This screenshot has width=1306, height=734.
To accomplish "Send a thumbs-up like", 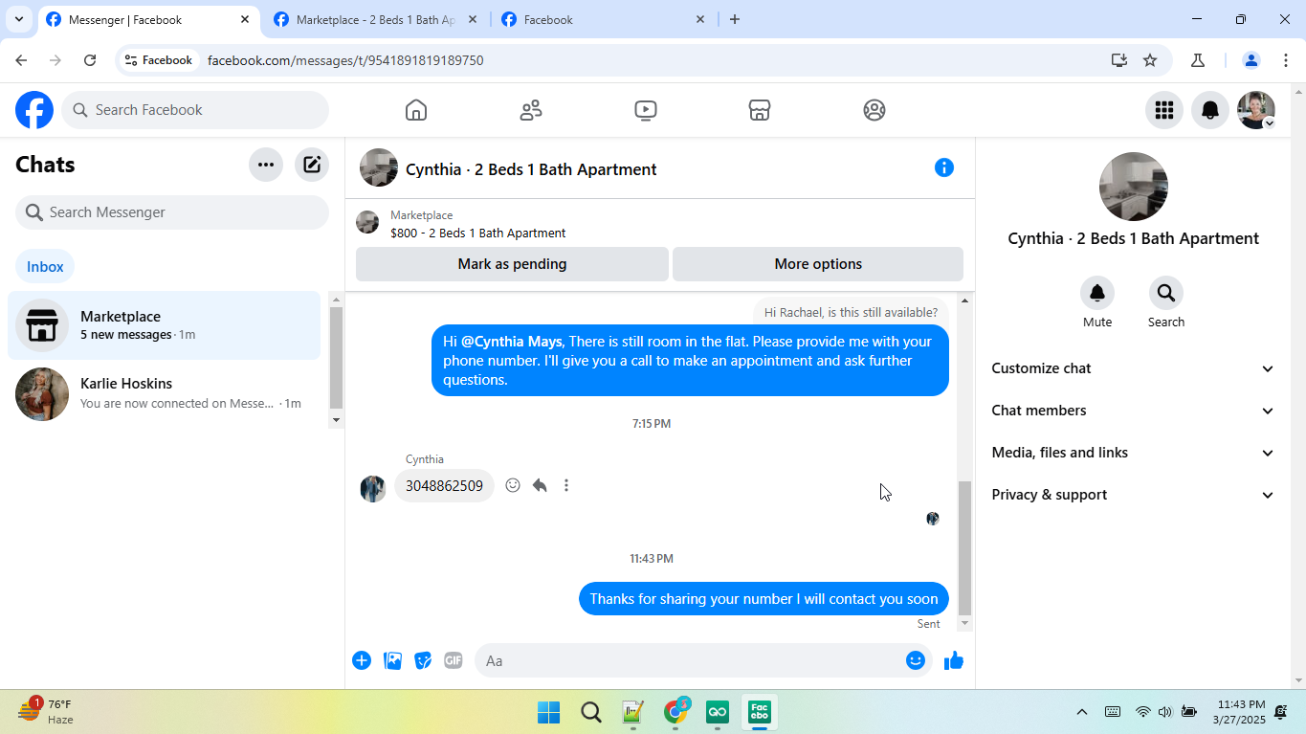I will 954,660.
